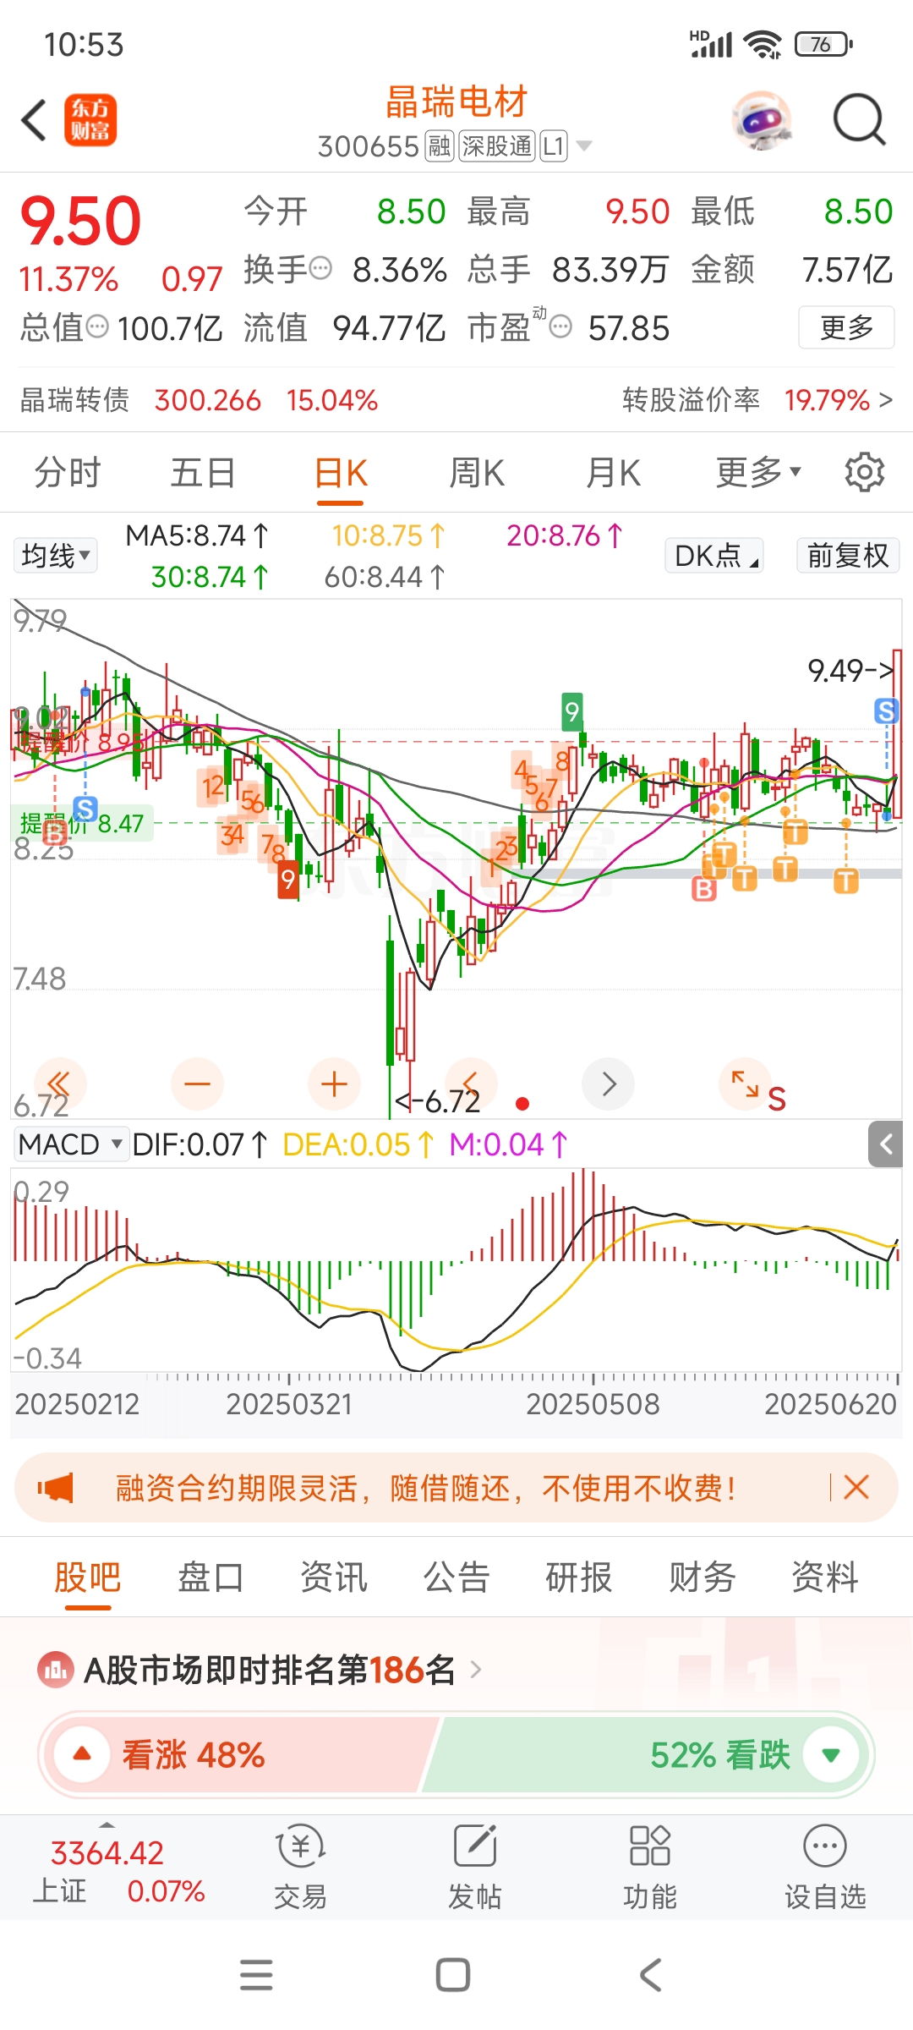Image resolution: width=913 pixels, height=2030 pixels.
Task: Expand the A-share ranking chevron
Action: [x=476, y=1670]
